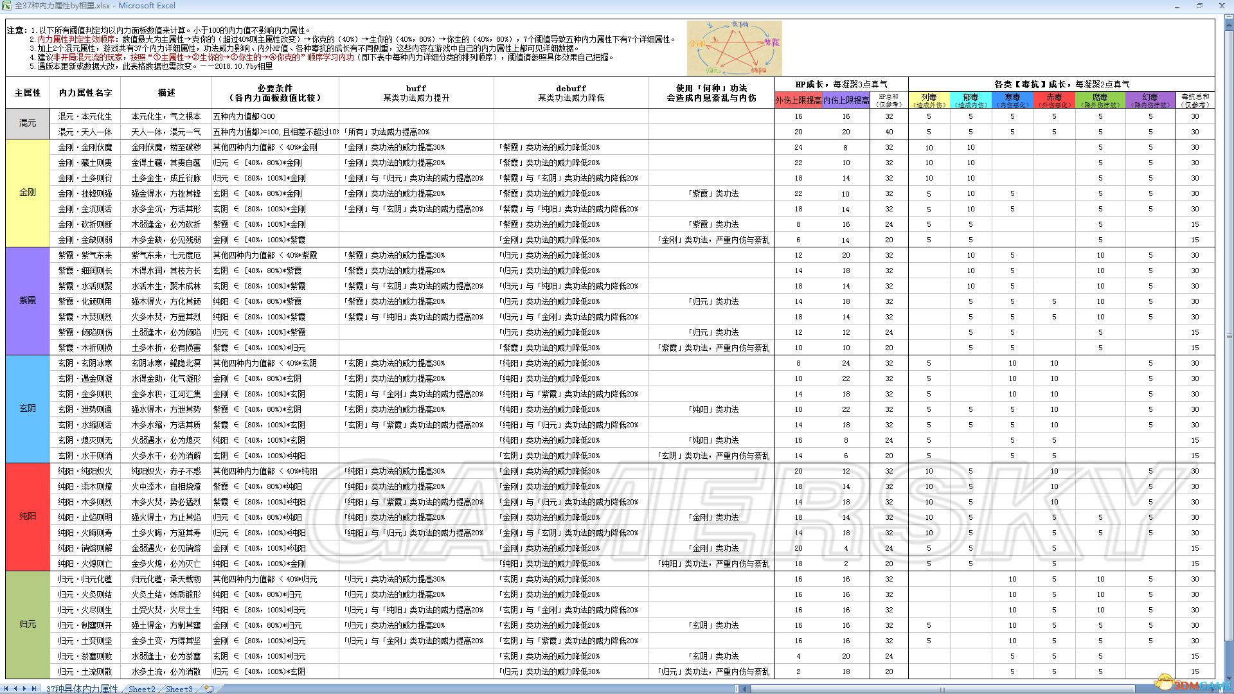Switch to the 37种具体内力属性 sheet tab
The width and height of the screenshot is (1234, 694).
point(82,688)
